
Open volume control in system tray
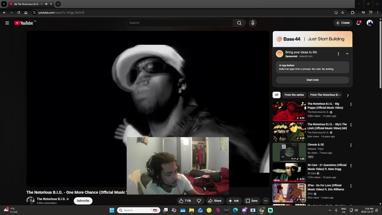[x=356, y=210]
